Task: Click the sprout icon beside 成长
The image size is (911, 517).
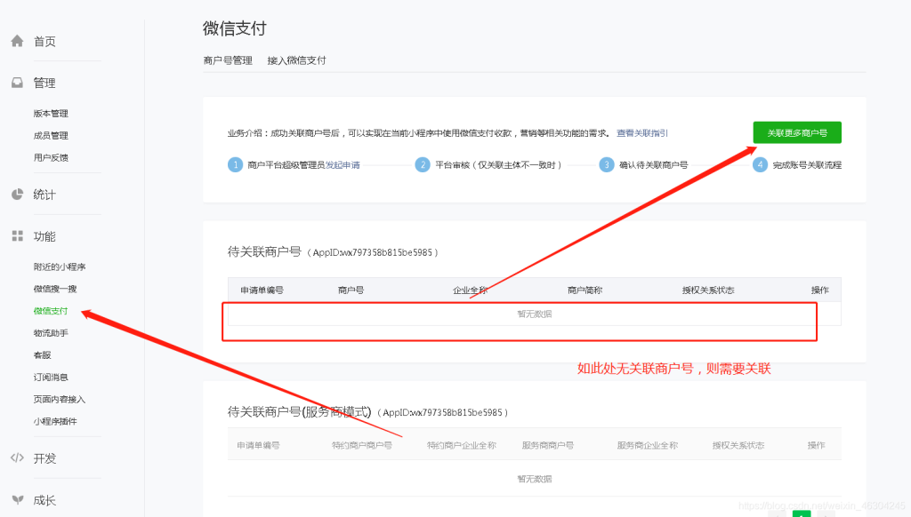Action: tap(17, 500)
